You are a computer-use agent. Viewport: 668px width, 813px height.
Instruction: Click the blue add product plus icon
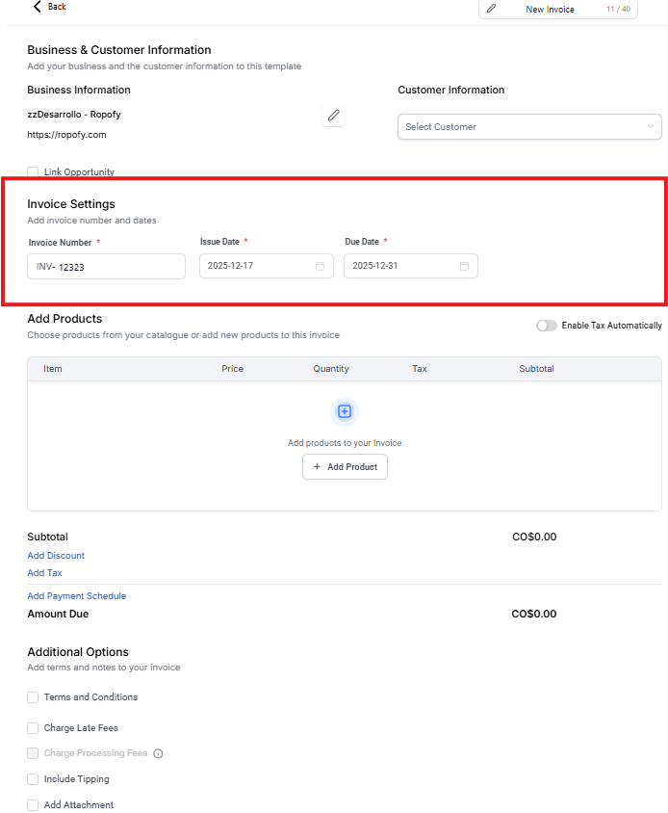tap(345, 412)
